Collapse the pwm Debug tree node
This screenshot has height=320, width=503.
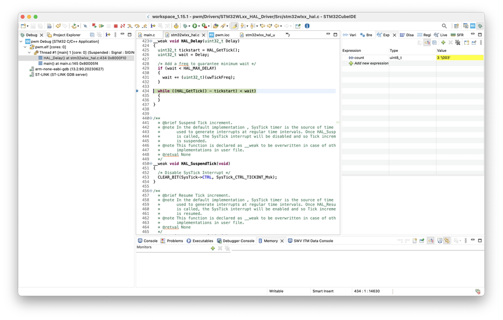coord(21,41)
